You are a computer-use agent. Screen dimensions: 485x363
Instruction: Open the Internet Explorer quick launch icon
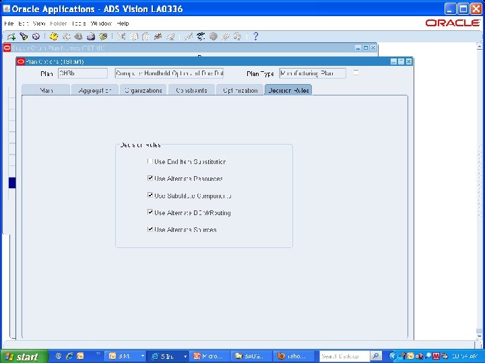(69, 356)
